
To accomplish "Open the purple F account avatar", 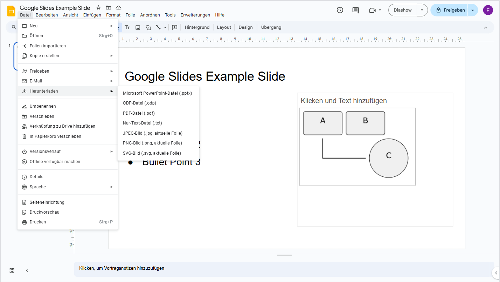I will (488, 10).
